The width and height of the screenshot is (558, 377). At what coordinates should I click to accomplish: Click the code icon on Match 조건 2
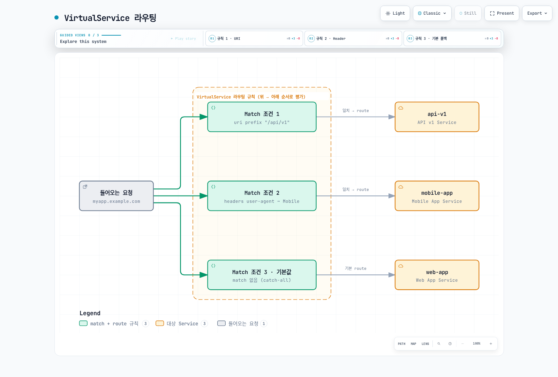tap(213, 187)
